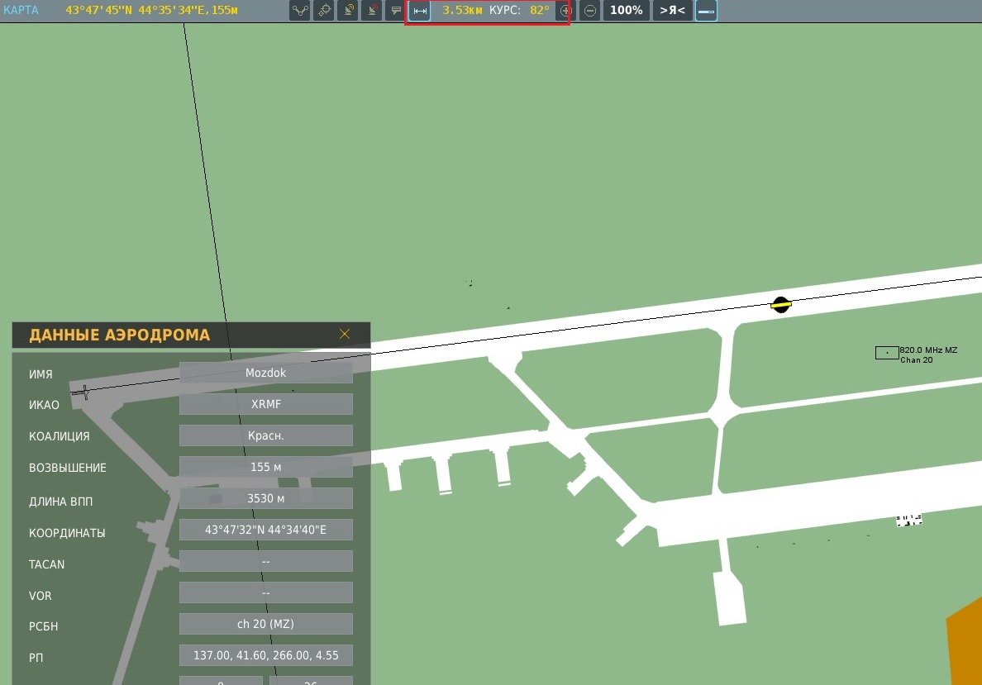Toggle the scale bar display button

coord(707,10)
